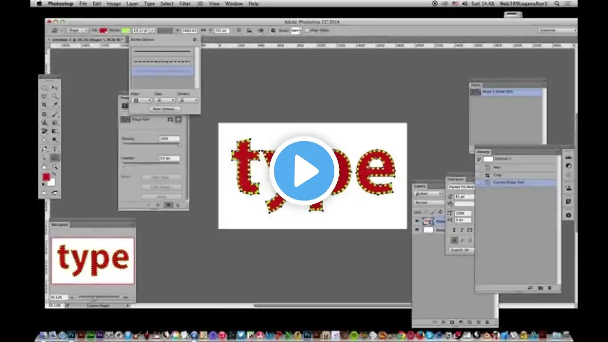Open the Fill color swatch
The height and width of the screenshot is (342, 608).
[x=103, y=30]
